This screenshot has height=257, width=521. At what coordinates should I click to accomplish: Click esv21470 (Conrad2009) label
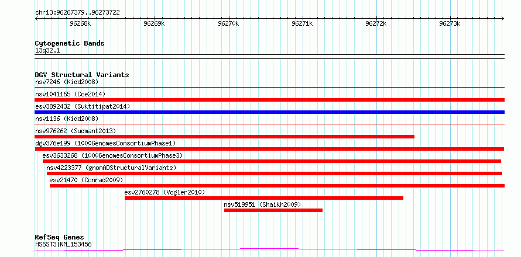[x=86, y=180]
